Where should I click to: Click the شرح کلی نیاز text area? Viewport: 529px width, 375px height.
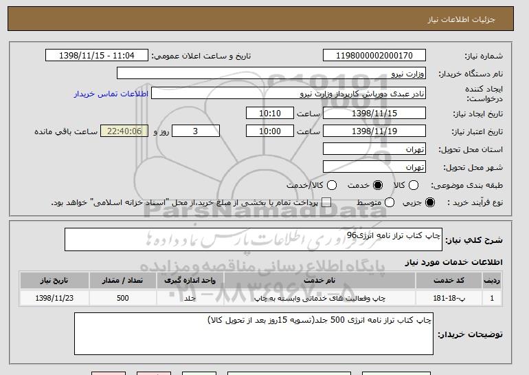(254, 239)
